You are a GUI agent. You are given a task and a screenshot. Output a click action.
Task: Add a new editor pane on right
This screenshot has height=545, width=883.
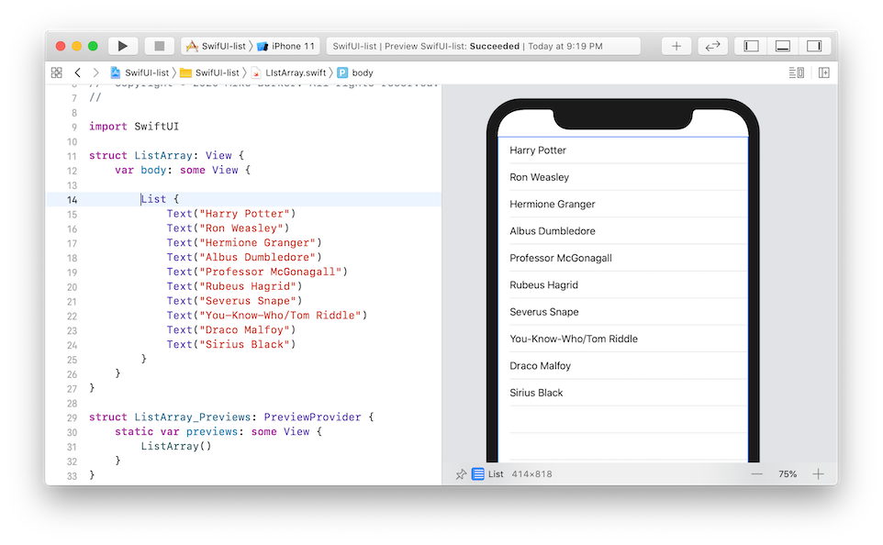click(x=824, y=72)
